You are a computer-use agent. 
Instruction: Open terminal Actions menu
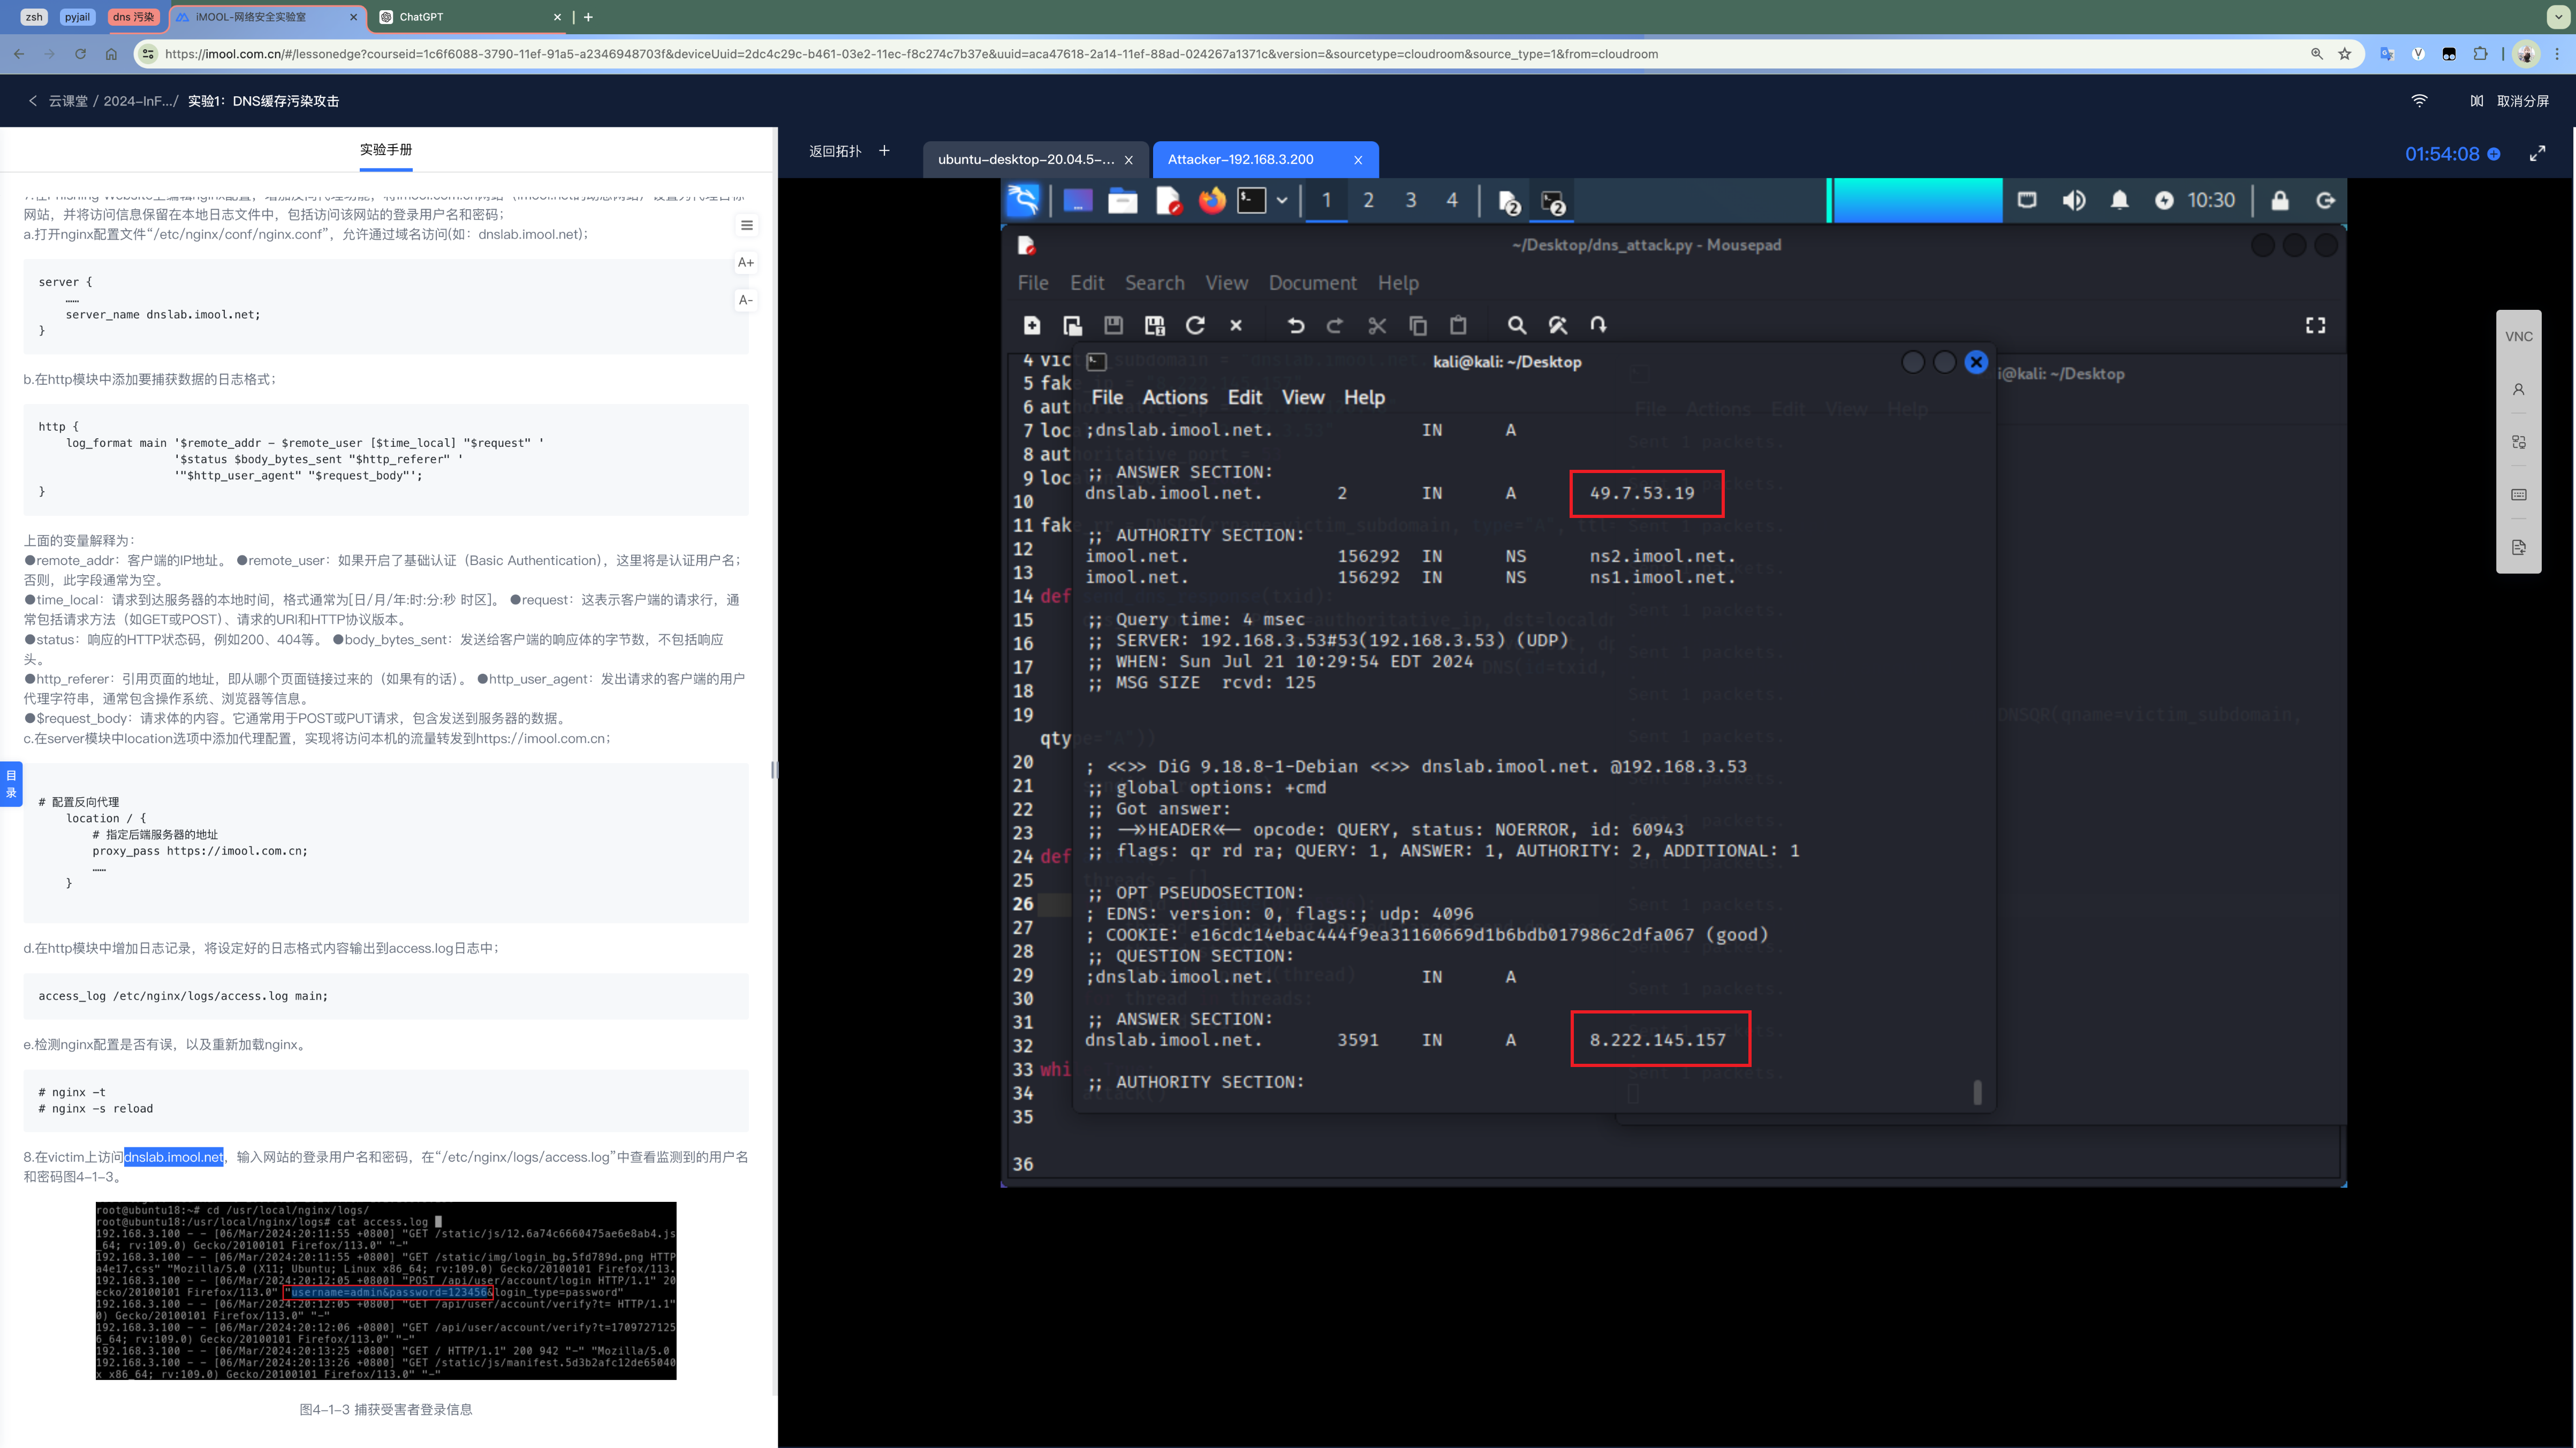1175,398
